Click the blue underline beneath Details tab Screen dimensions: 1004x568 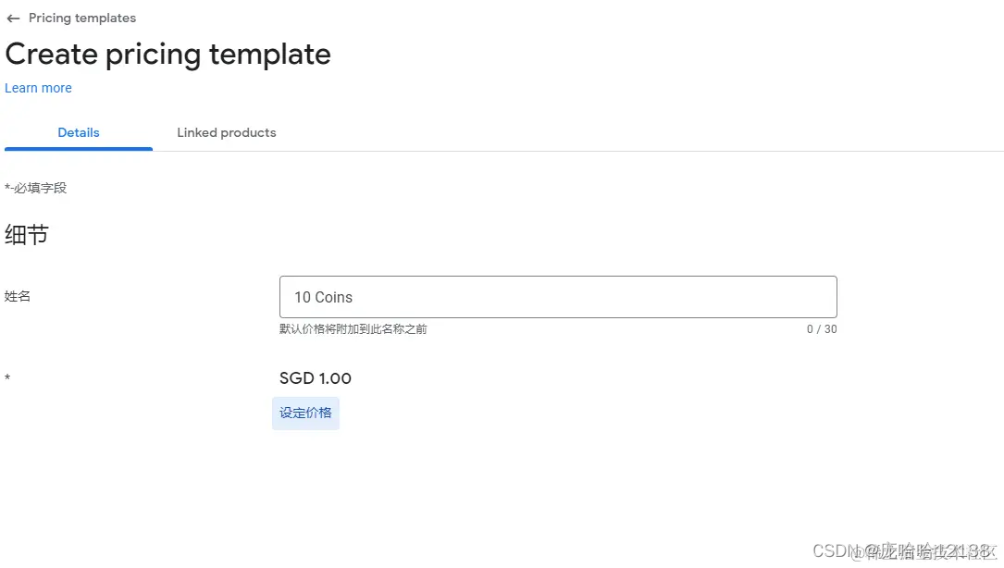pyautogui.click(x=79, y=148)
